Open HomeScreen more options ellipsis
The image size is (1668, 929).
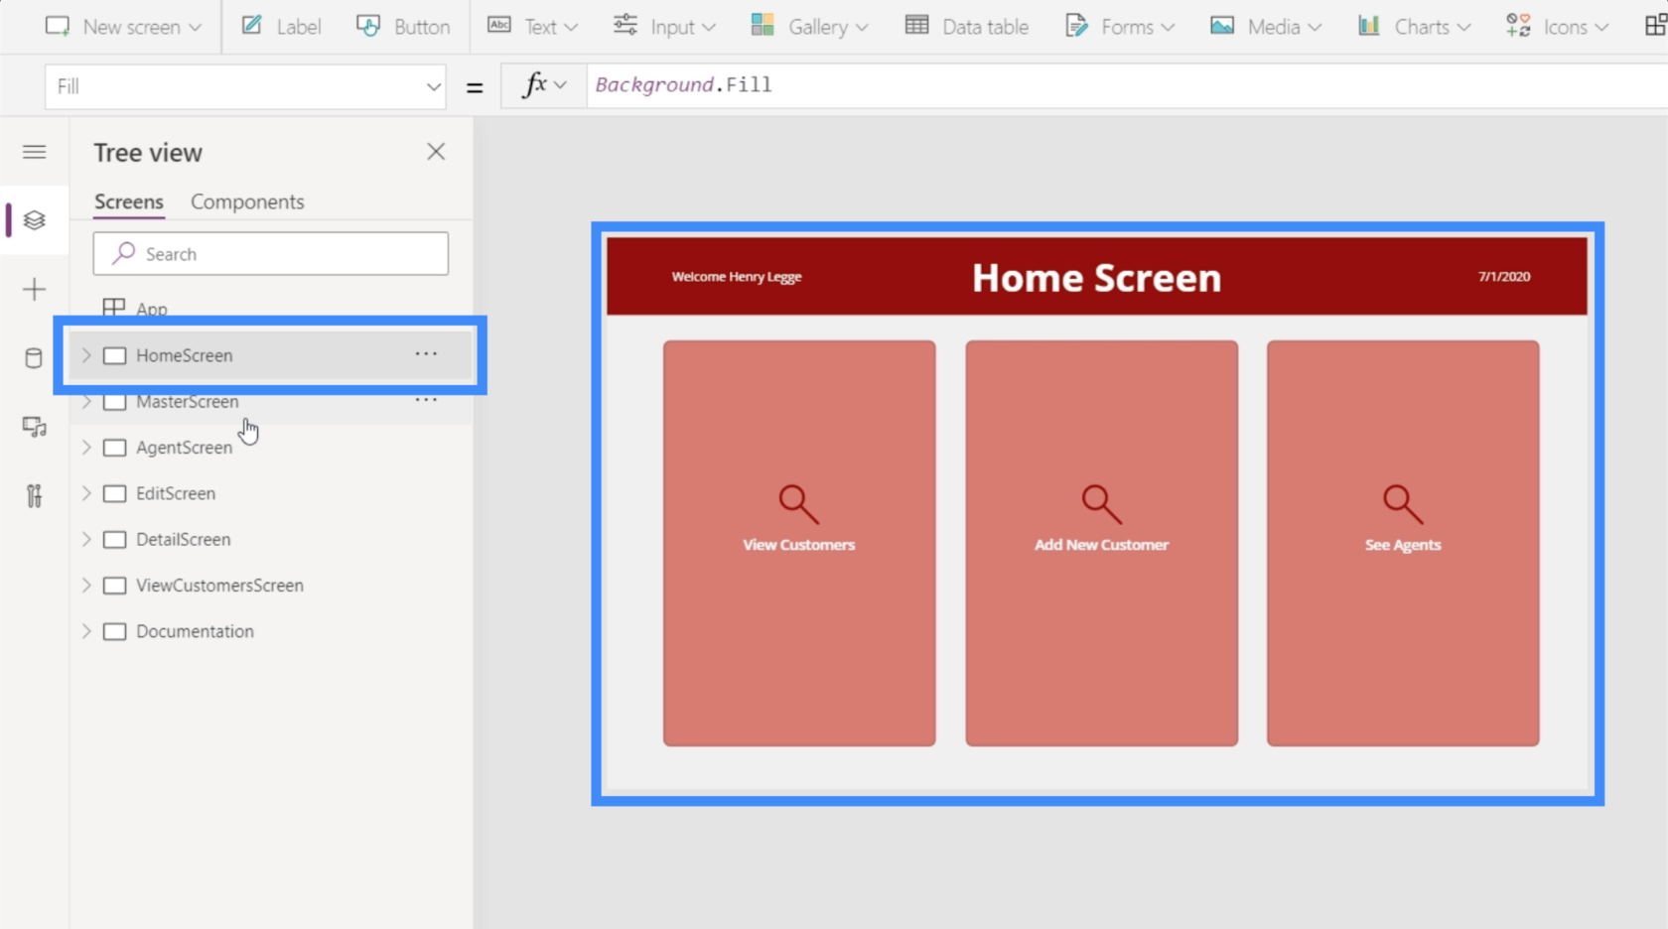click(426, 354)
